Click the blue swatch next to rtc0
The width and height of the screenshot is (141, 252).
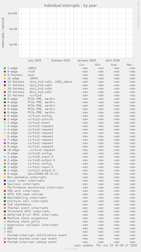point(5,72)
